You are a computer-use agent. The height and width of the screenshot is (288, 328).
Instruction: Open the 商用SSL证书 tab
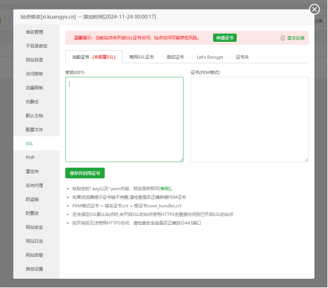pos(142,57)
